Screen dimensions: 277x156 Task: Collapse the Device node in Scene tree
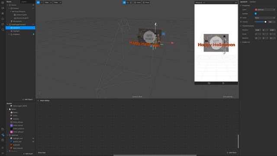[7, 5]
